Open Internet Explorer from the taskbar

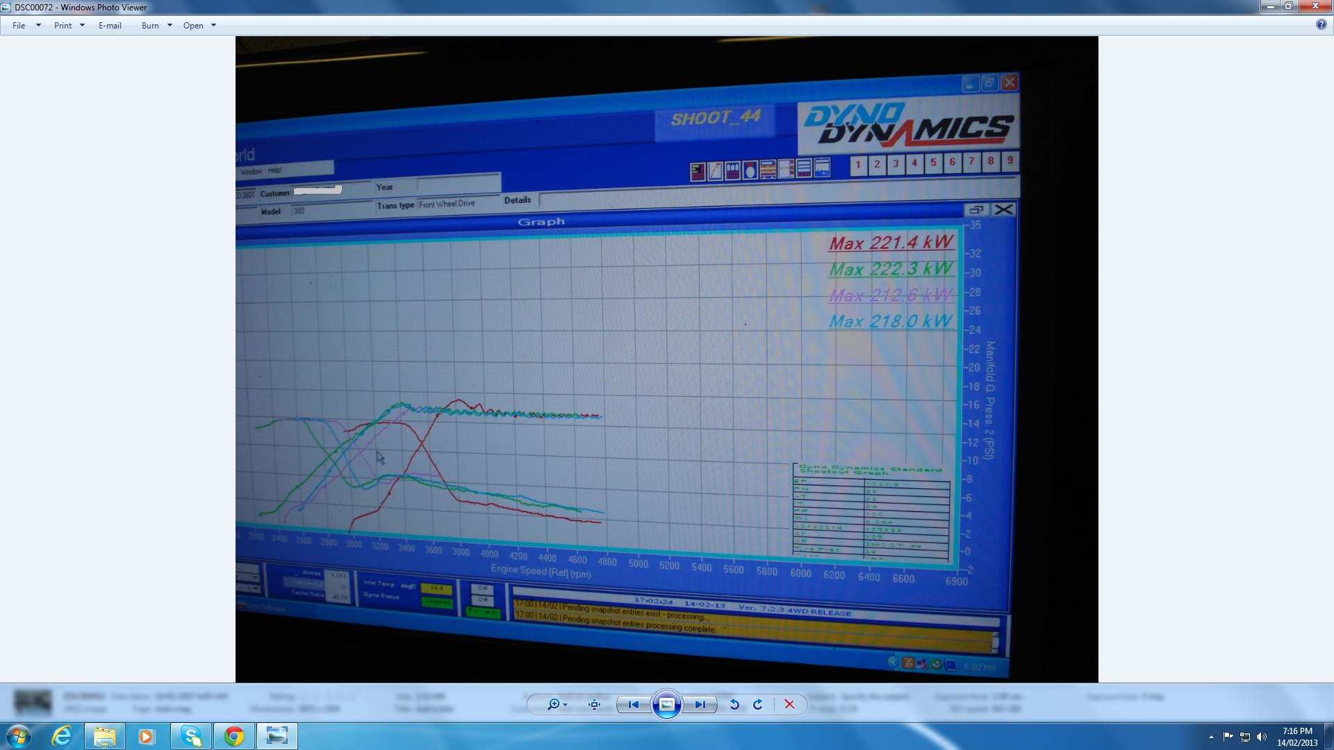[62, 736]
